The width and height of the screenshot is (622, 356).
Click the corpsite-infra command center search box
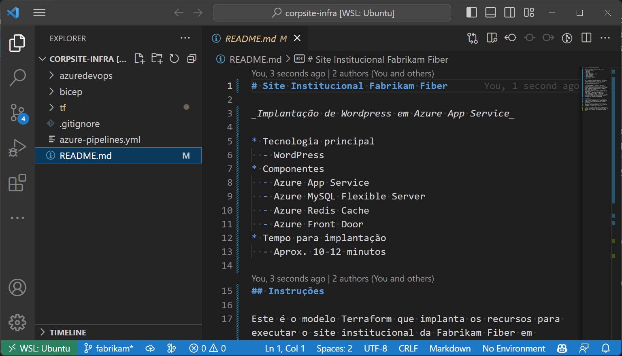332,13
